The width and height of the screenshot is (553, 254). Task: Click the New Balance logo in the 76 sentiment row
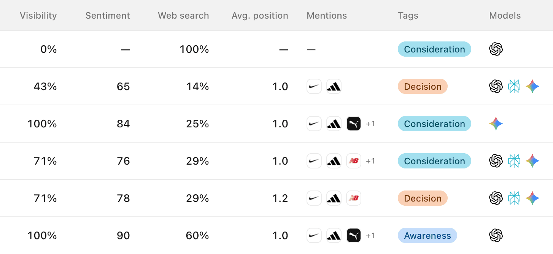(x=354, y=161)
